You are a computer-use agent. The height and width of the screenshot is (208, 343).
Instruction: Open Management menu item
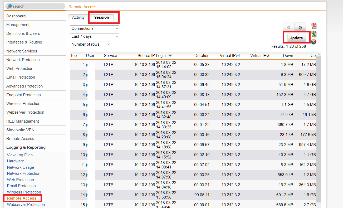tap(35, 25)
